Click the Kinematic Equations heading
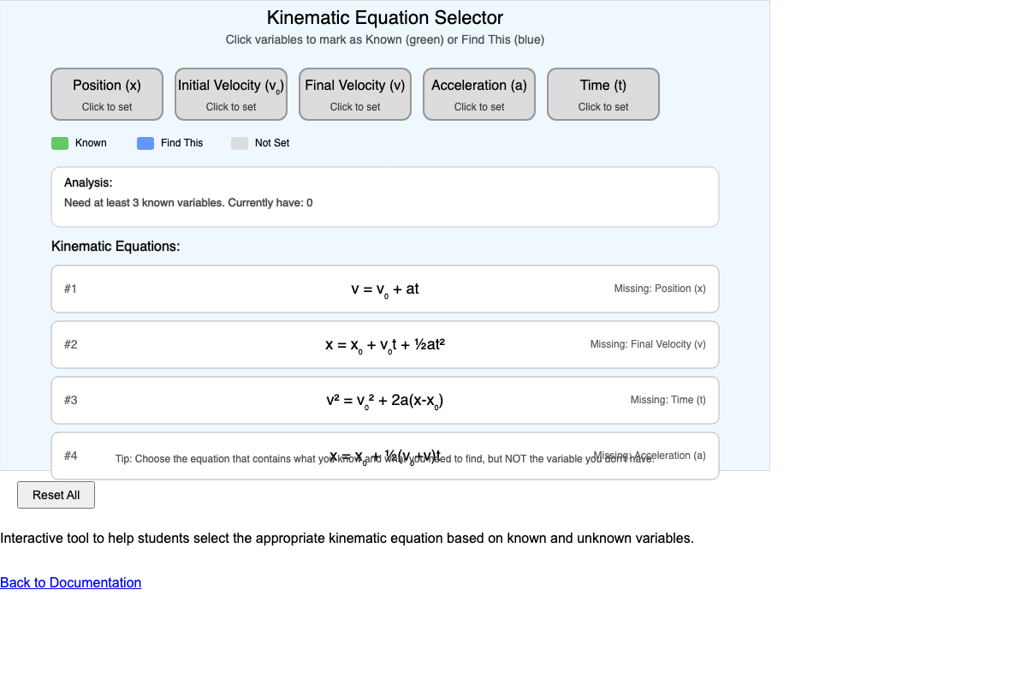The width and height of the screenshot is (1027, 685). 116,246
